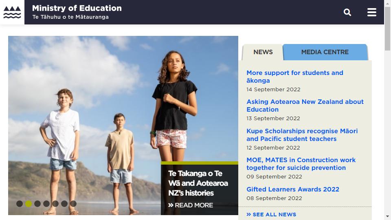The width and height of the screenshot is (391, 220).
Task: Open More support for students and ākonga
Action: (x=295, y=77)
